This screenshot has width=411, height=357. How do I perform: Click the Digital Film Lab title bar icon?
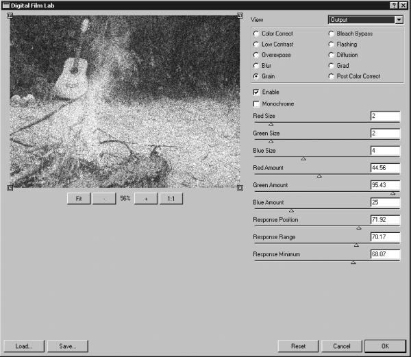pos(5,5)
